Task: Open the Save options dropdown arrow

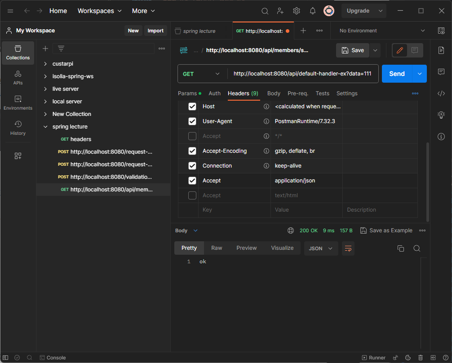Action: [375, 50]
